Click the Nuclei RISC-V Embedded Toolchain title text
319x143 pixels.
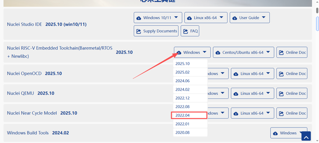60,52
